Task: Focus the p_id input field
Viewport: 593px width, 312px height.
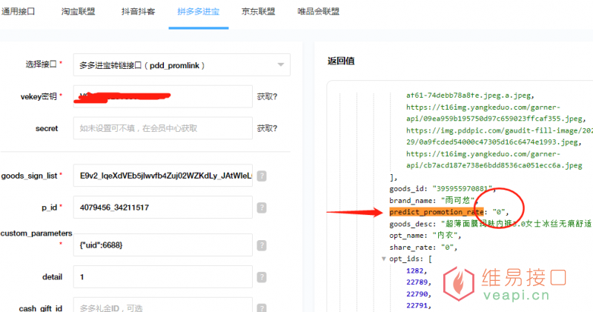Action: pyautogui.click(x=163, y=208)
